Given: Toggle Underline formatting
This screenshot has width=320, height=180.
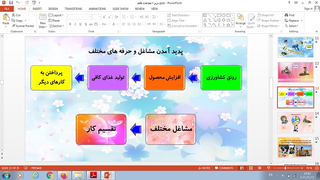Looking at the screenshot, I should (x=81, y=24).
